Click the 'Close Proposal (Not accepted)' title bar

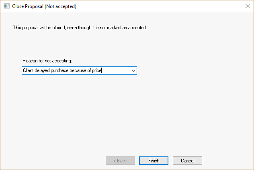point(121,6)
